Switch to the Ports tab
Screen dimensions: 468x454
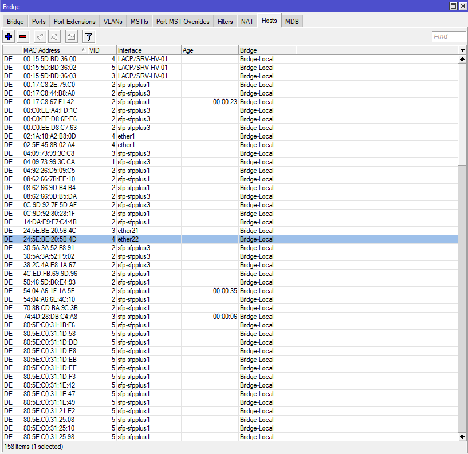(39, 22)
